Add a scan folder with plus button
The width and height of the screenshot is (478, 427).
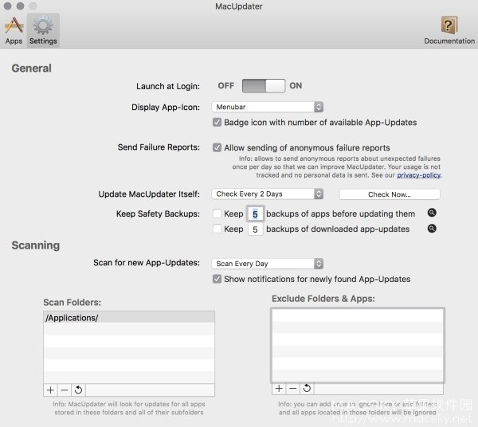pyautogui.click(x=51, y=390)
